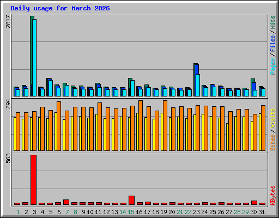Viewport: 279px width, 218px height.
Task: Click the orange Visits bar for day 6
Action: (59, 126)
